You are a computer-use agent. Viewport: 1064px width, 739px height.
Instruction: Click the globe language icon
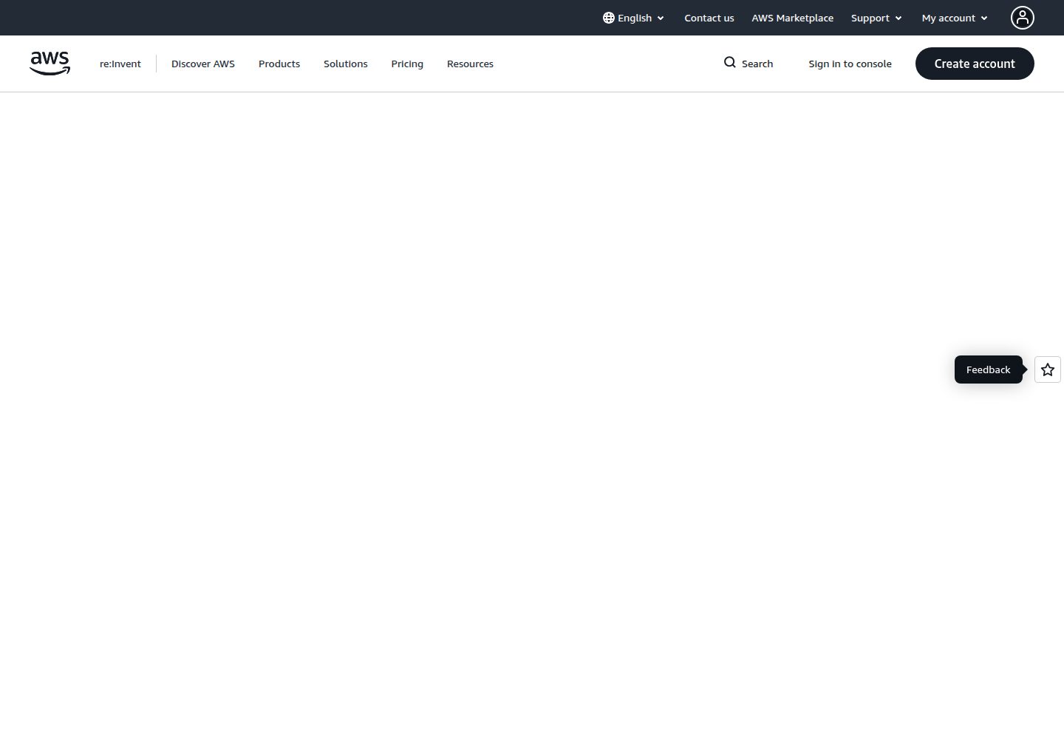coord(609,18)
